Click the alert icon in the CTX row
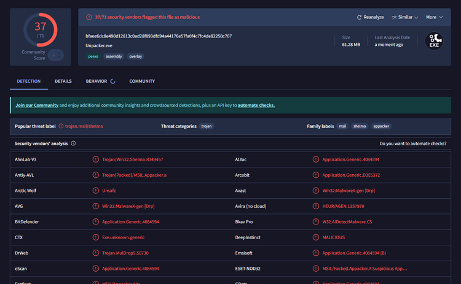The height and width of the screenshot is (284, 461). click(95, 237)
